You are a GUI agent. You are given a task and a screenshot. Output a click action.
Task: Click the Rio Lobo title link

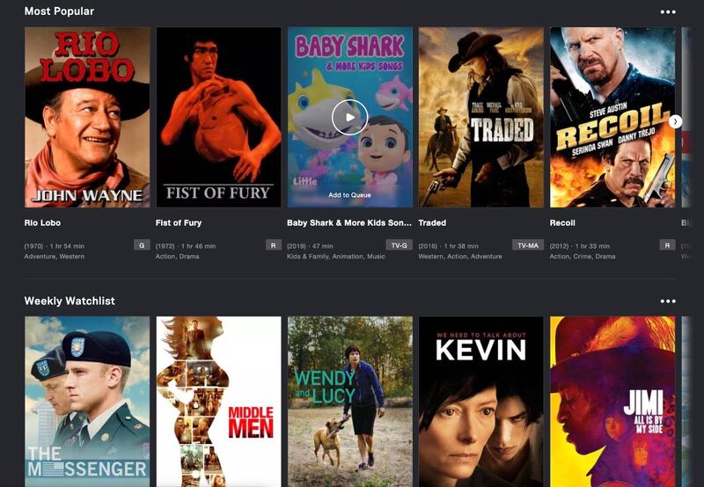click(x=42, y=223)
